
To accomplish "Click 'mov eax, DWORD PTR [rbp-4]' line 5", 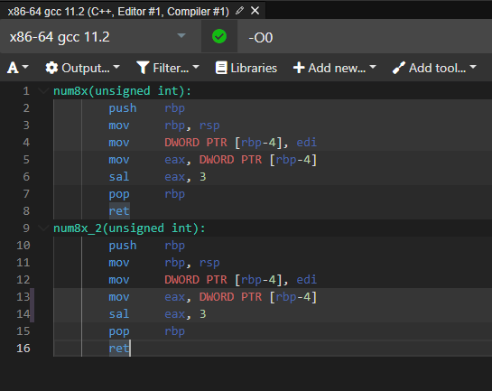I will [212, 160].
